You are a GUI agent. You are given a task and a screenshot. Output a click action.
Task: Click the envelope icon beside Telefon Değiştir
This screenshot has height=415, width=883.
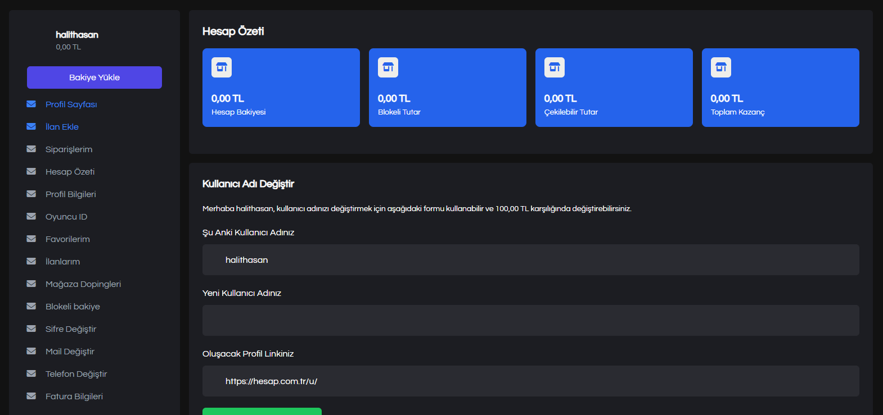[x=31, y=373]
